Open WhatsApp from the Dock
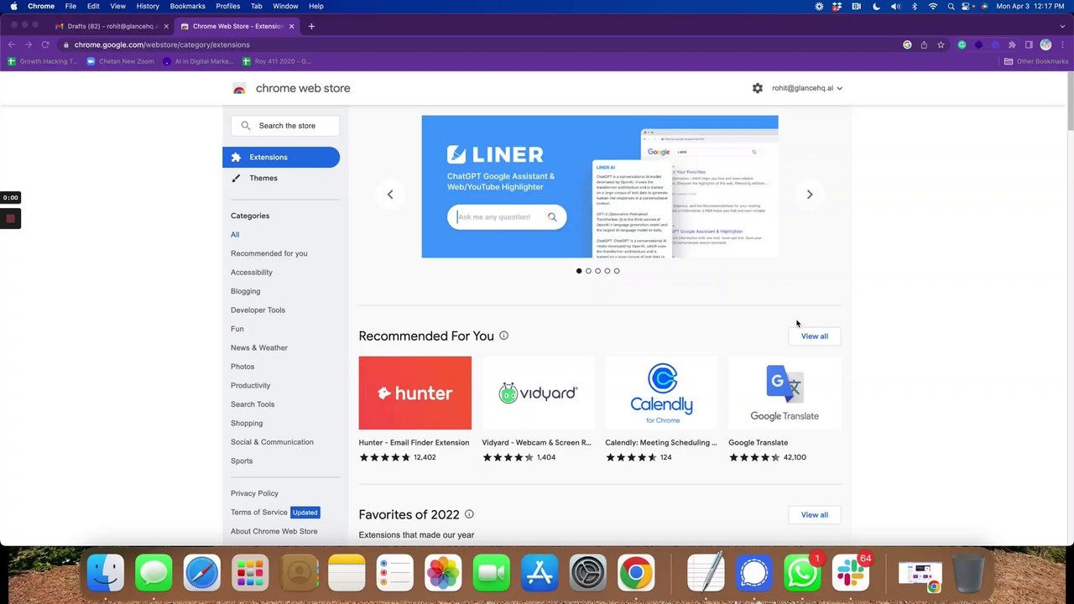 click(x=802, y=574)
